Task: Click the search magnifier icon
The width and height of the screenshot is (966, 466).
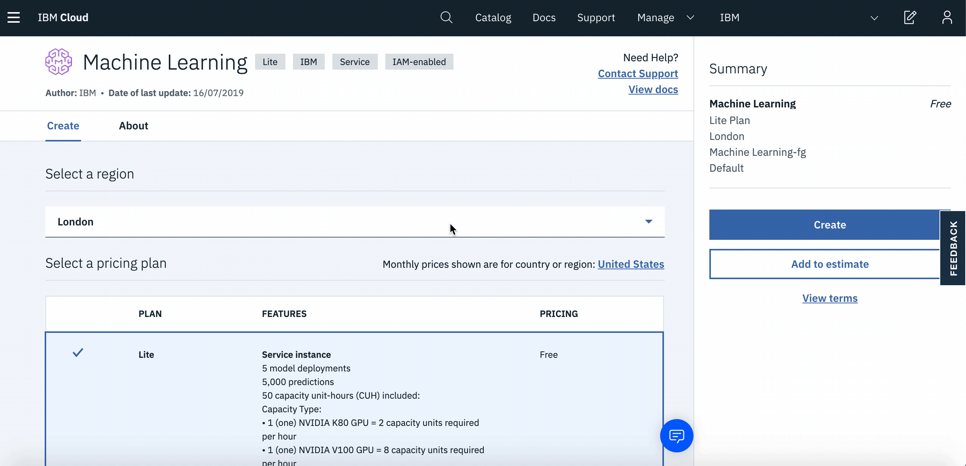Action: 446,17
